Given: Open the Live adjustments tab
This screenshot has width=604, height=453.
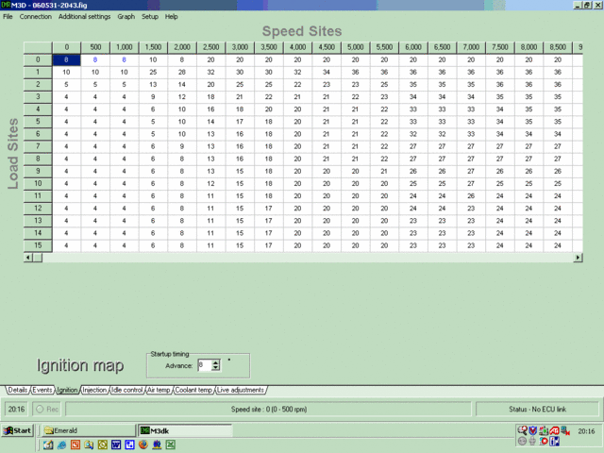Looking at the screenshot, I should 242,390.
